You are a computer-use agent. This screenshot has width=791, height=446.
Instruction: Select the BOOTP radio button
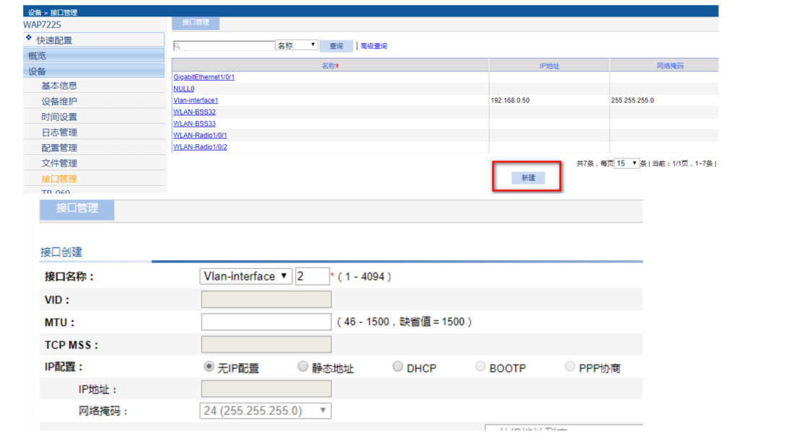coord(480,367)
